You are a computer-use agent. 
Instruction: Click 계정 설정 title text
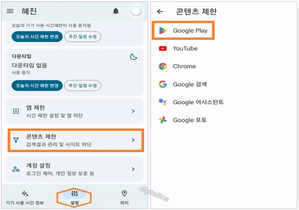tap(38, 165)
